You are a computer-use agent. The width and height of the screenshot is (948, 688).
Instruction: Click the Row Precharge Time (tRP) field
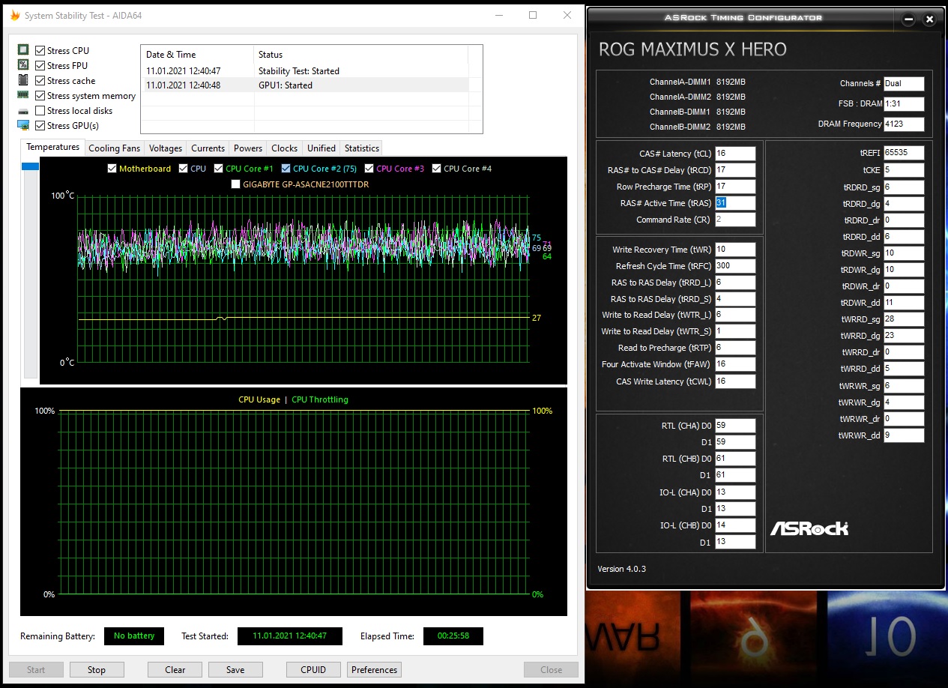tap(735, 187)
